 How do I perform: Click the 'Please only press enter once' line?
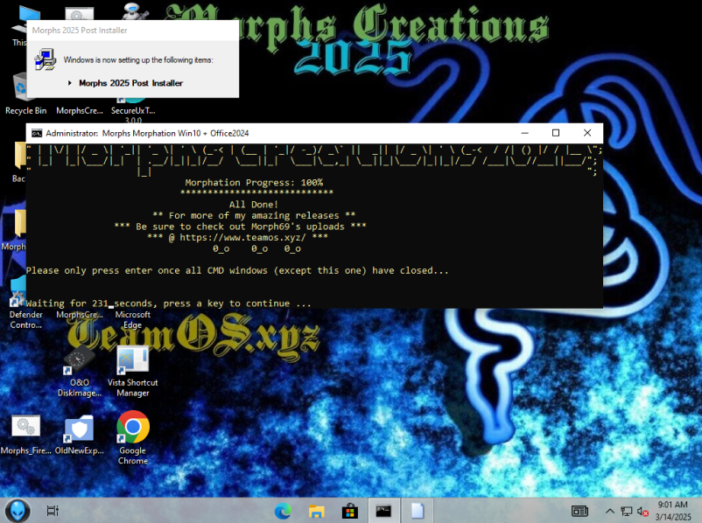point(237,270)
